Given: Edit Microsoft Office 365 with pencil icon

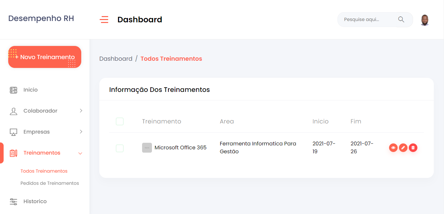Looking at the screenshot, I should point(403,148).
